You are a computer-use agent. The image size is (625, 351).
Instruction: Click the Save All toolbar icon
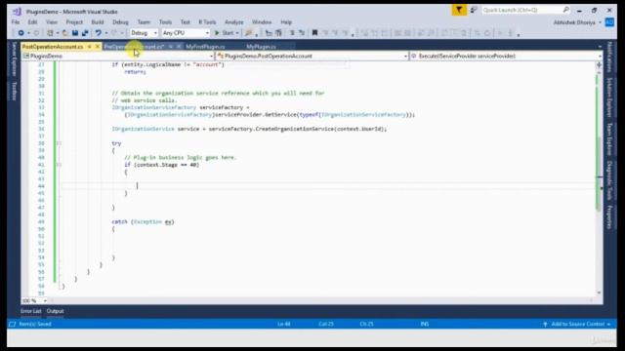pos(85,33)
